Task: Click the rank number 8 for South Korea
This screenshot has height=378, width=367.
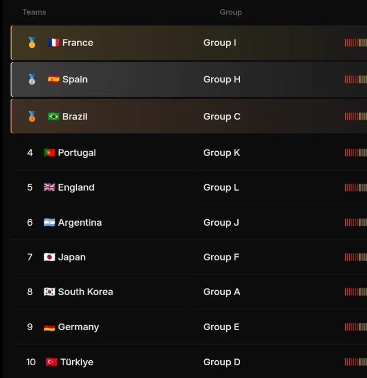Action: (x=30, y=292)
